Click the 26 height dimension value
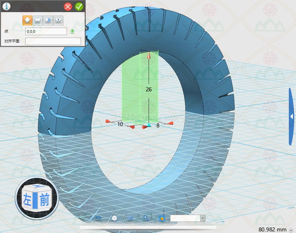This screenshot has width=296, height=233. pos(149,89)
